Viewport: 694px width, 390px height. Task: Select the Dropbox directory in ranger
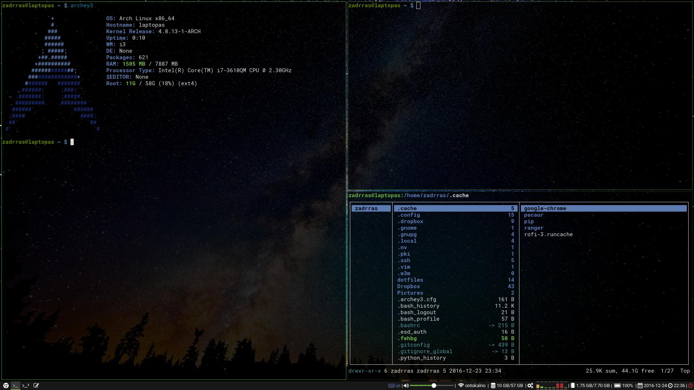pos(455,286)
